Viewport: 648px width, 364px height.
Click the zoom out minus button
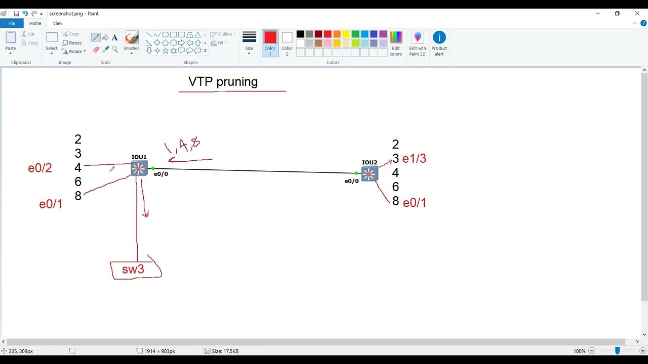tap(591, 351)
